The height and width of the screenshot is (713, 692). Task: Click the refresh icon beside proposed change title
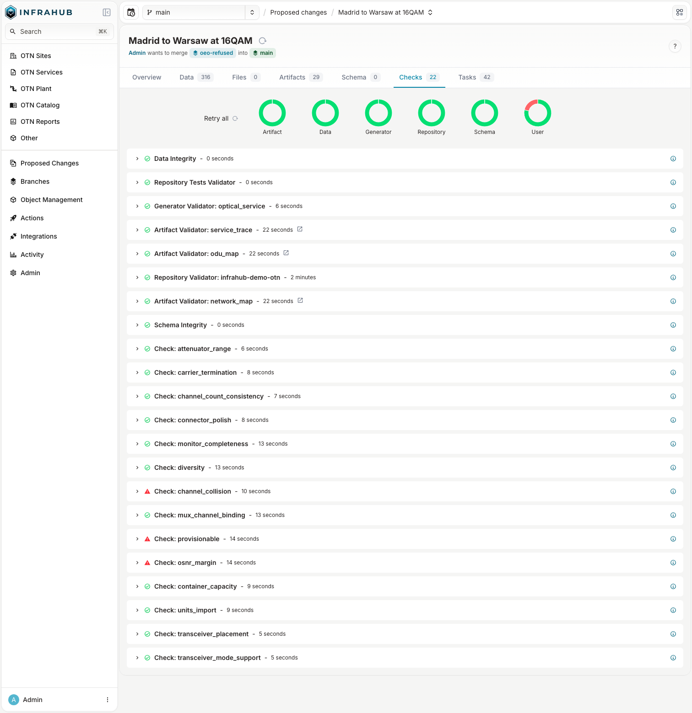[x=263, y=41]
